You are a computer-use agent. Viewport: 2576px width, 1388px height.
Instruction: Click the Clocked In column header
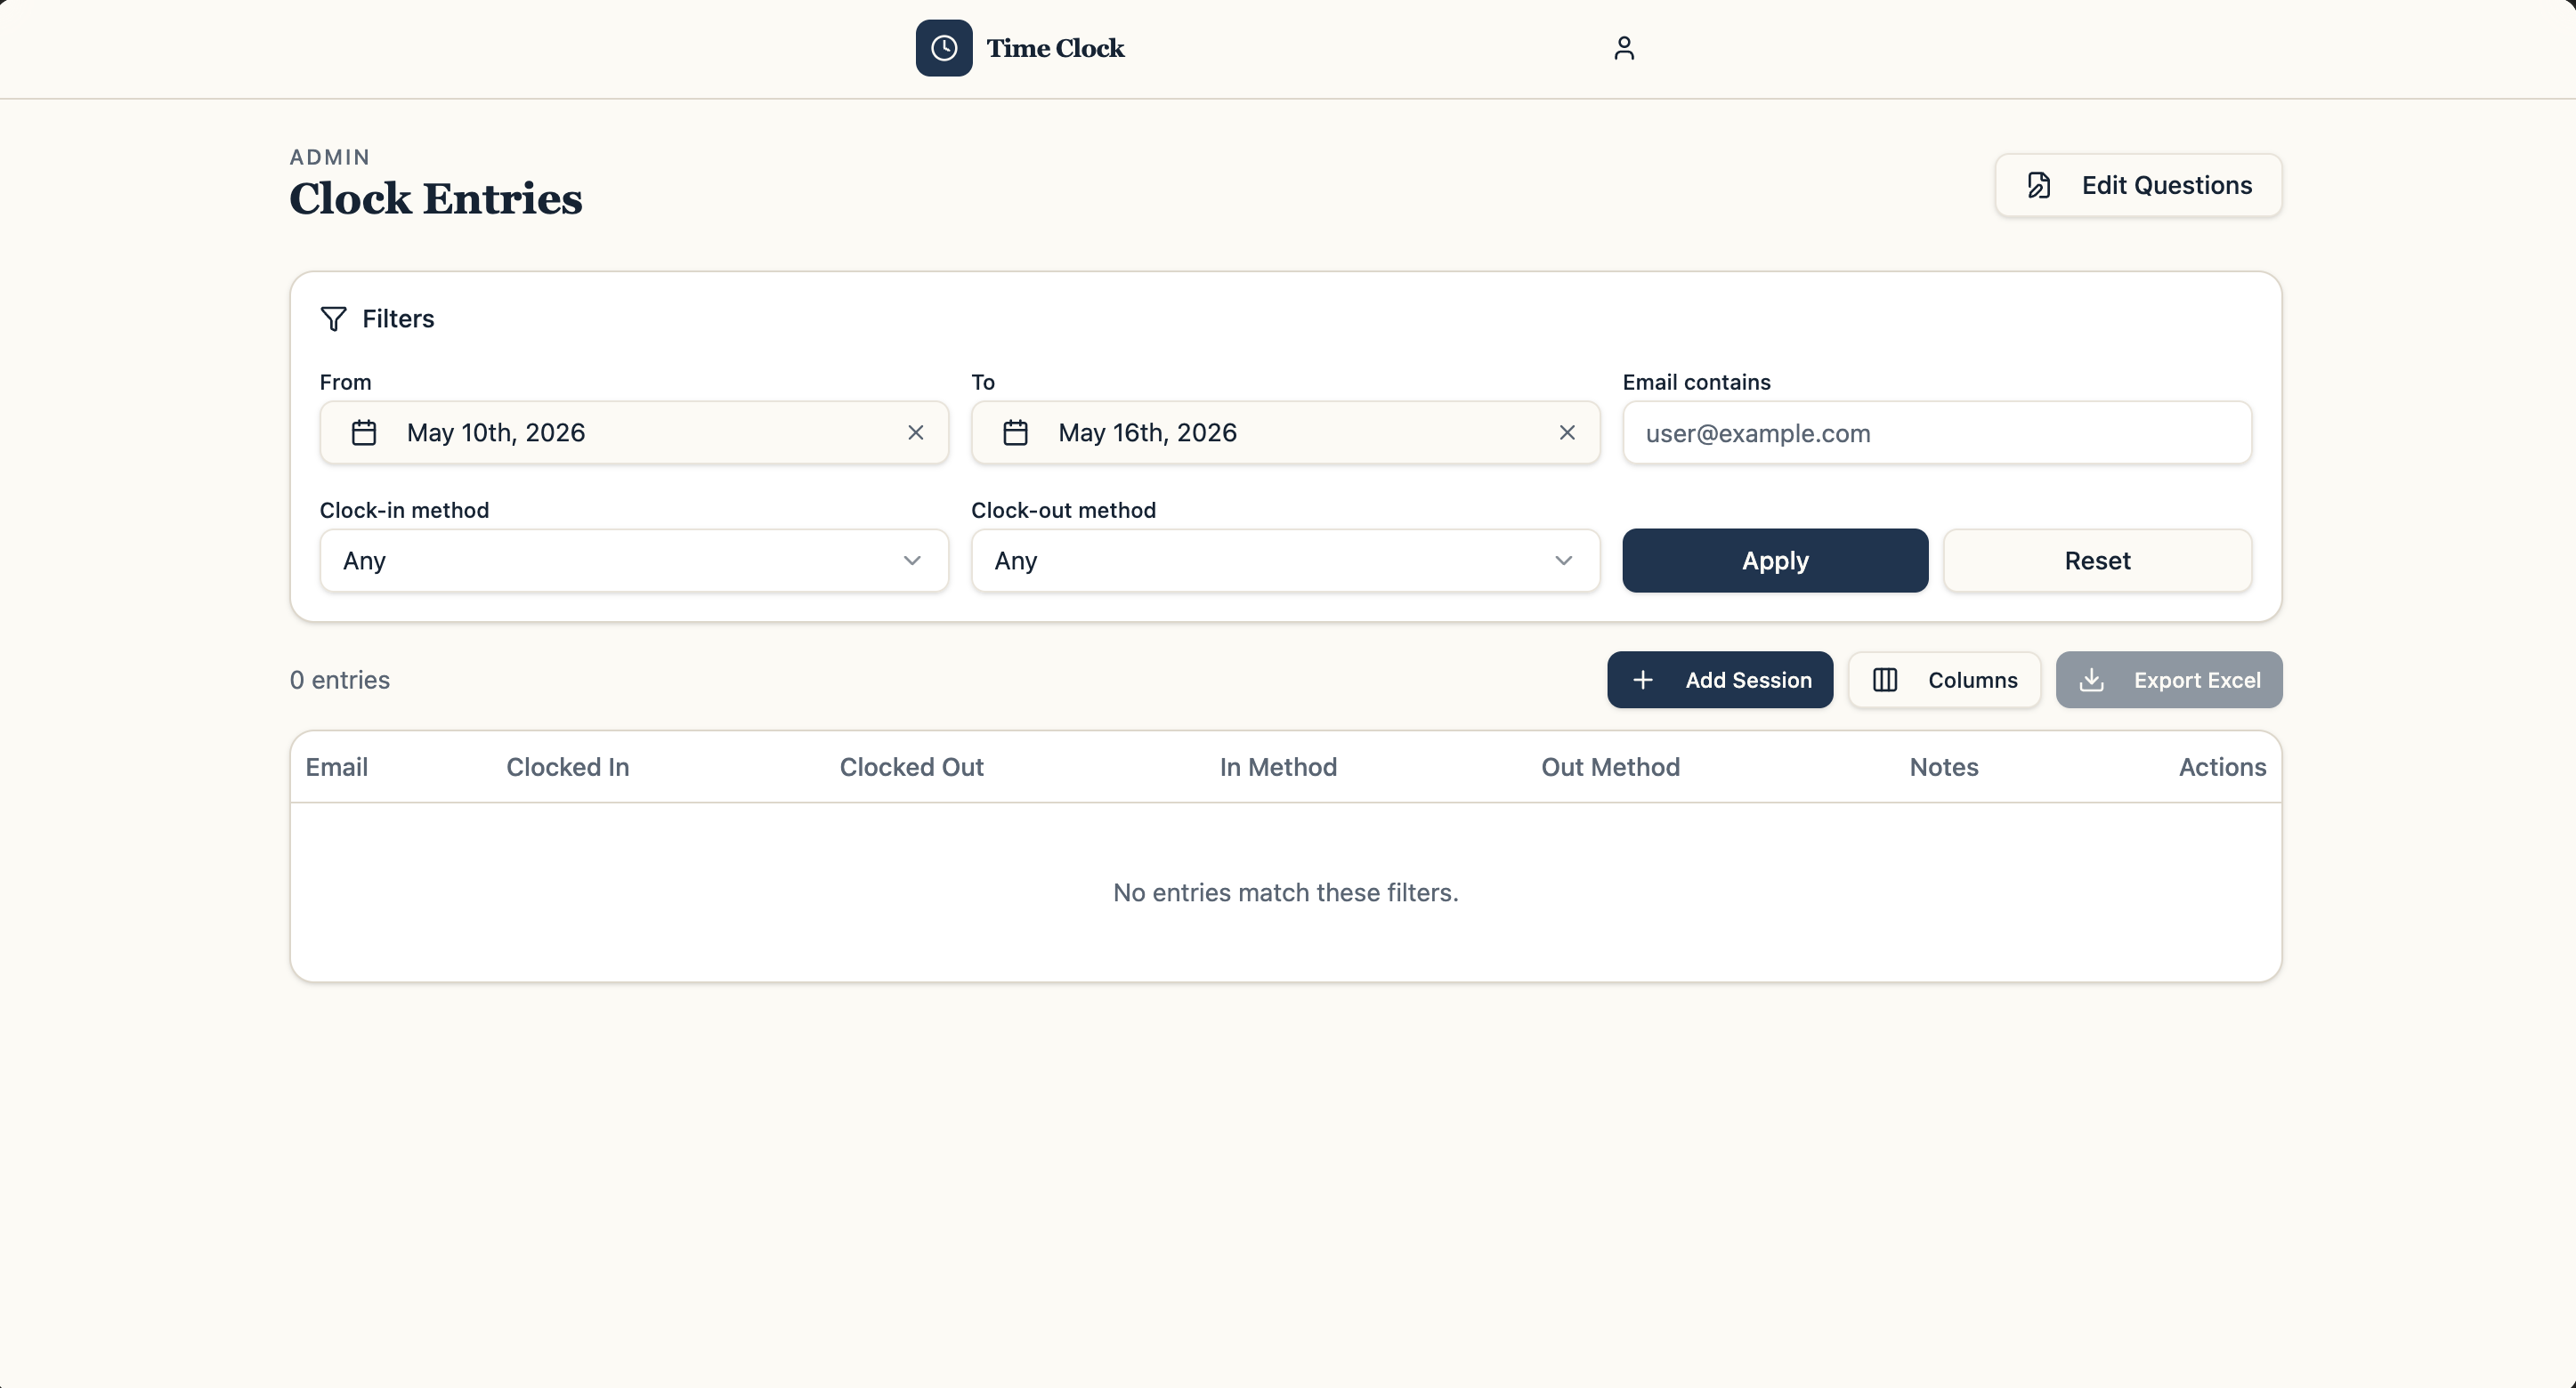(567, 766)
